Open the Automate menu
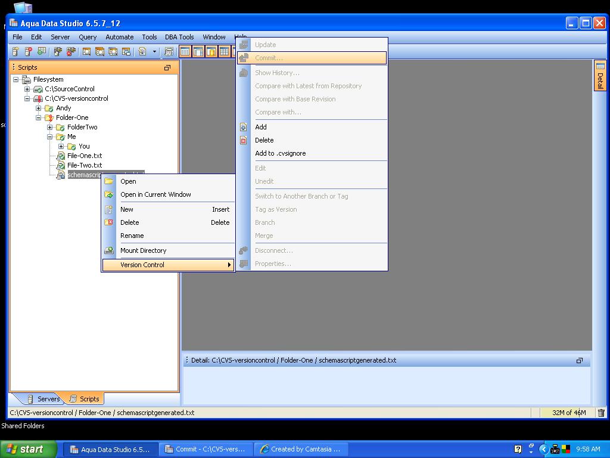The image size is (610, 458). point(119,37)
